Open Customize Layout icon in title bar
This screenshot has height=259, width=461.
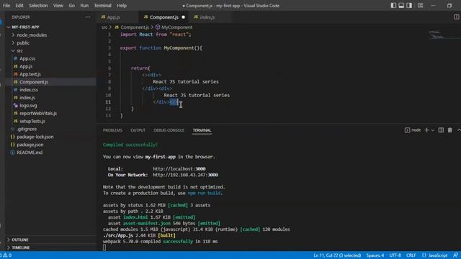click(x=421, y=6)
